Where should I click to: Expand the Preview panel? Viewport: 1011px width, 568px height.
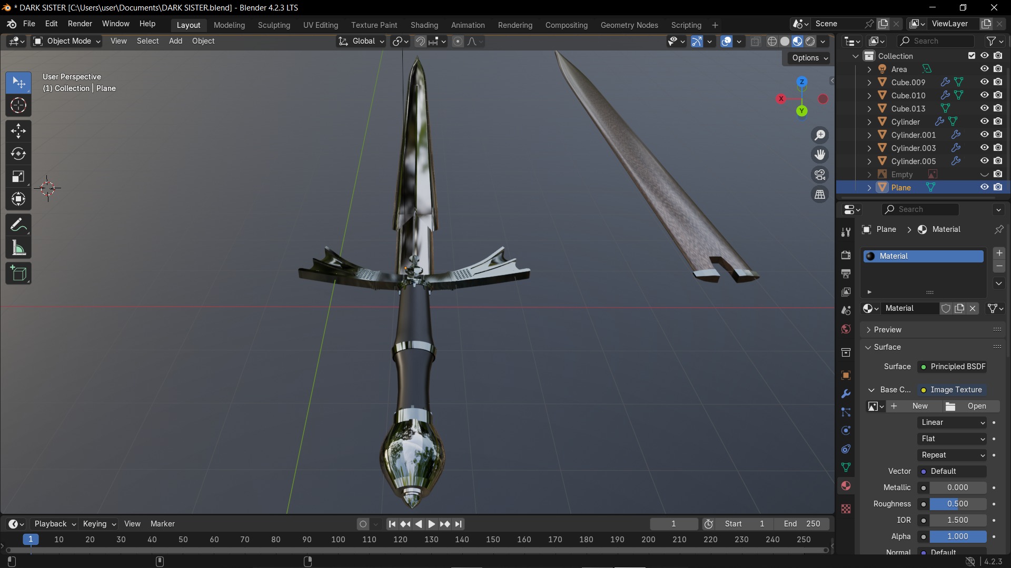pos(887,330)
